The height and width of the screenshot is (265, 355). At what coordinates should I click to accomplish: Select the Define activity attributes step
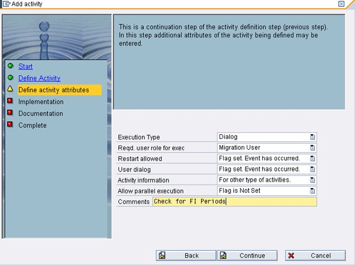60,90
